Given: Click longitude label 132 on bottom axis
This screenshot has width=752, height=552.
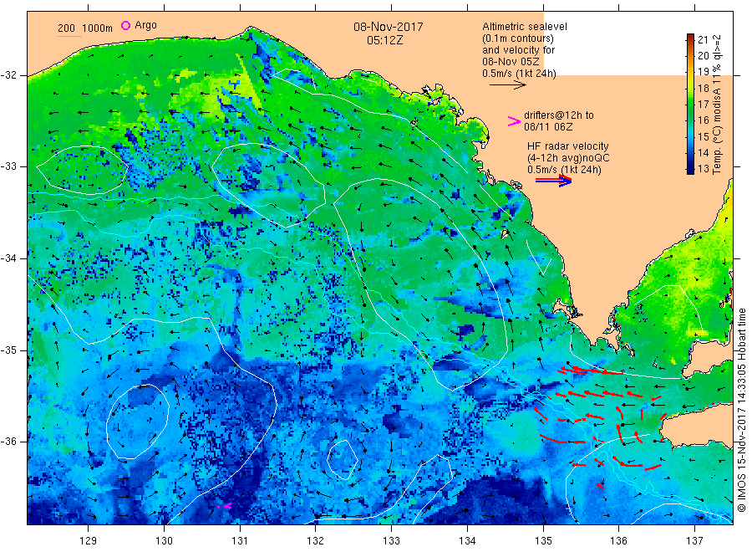Looking at the screenshot, I should (x=316, y=541).
